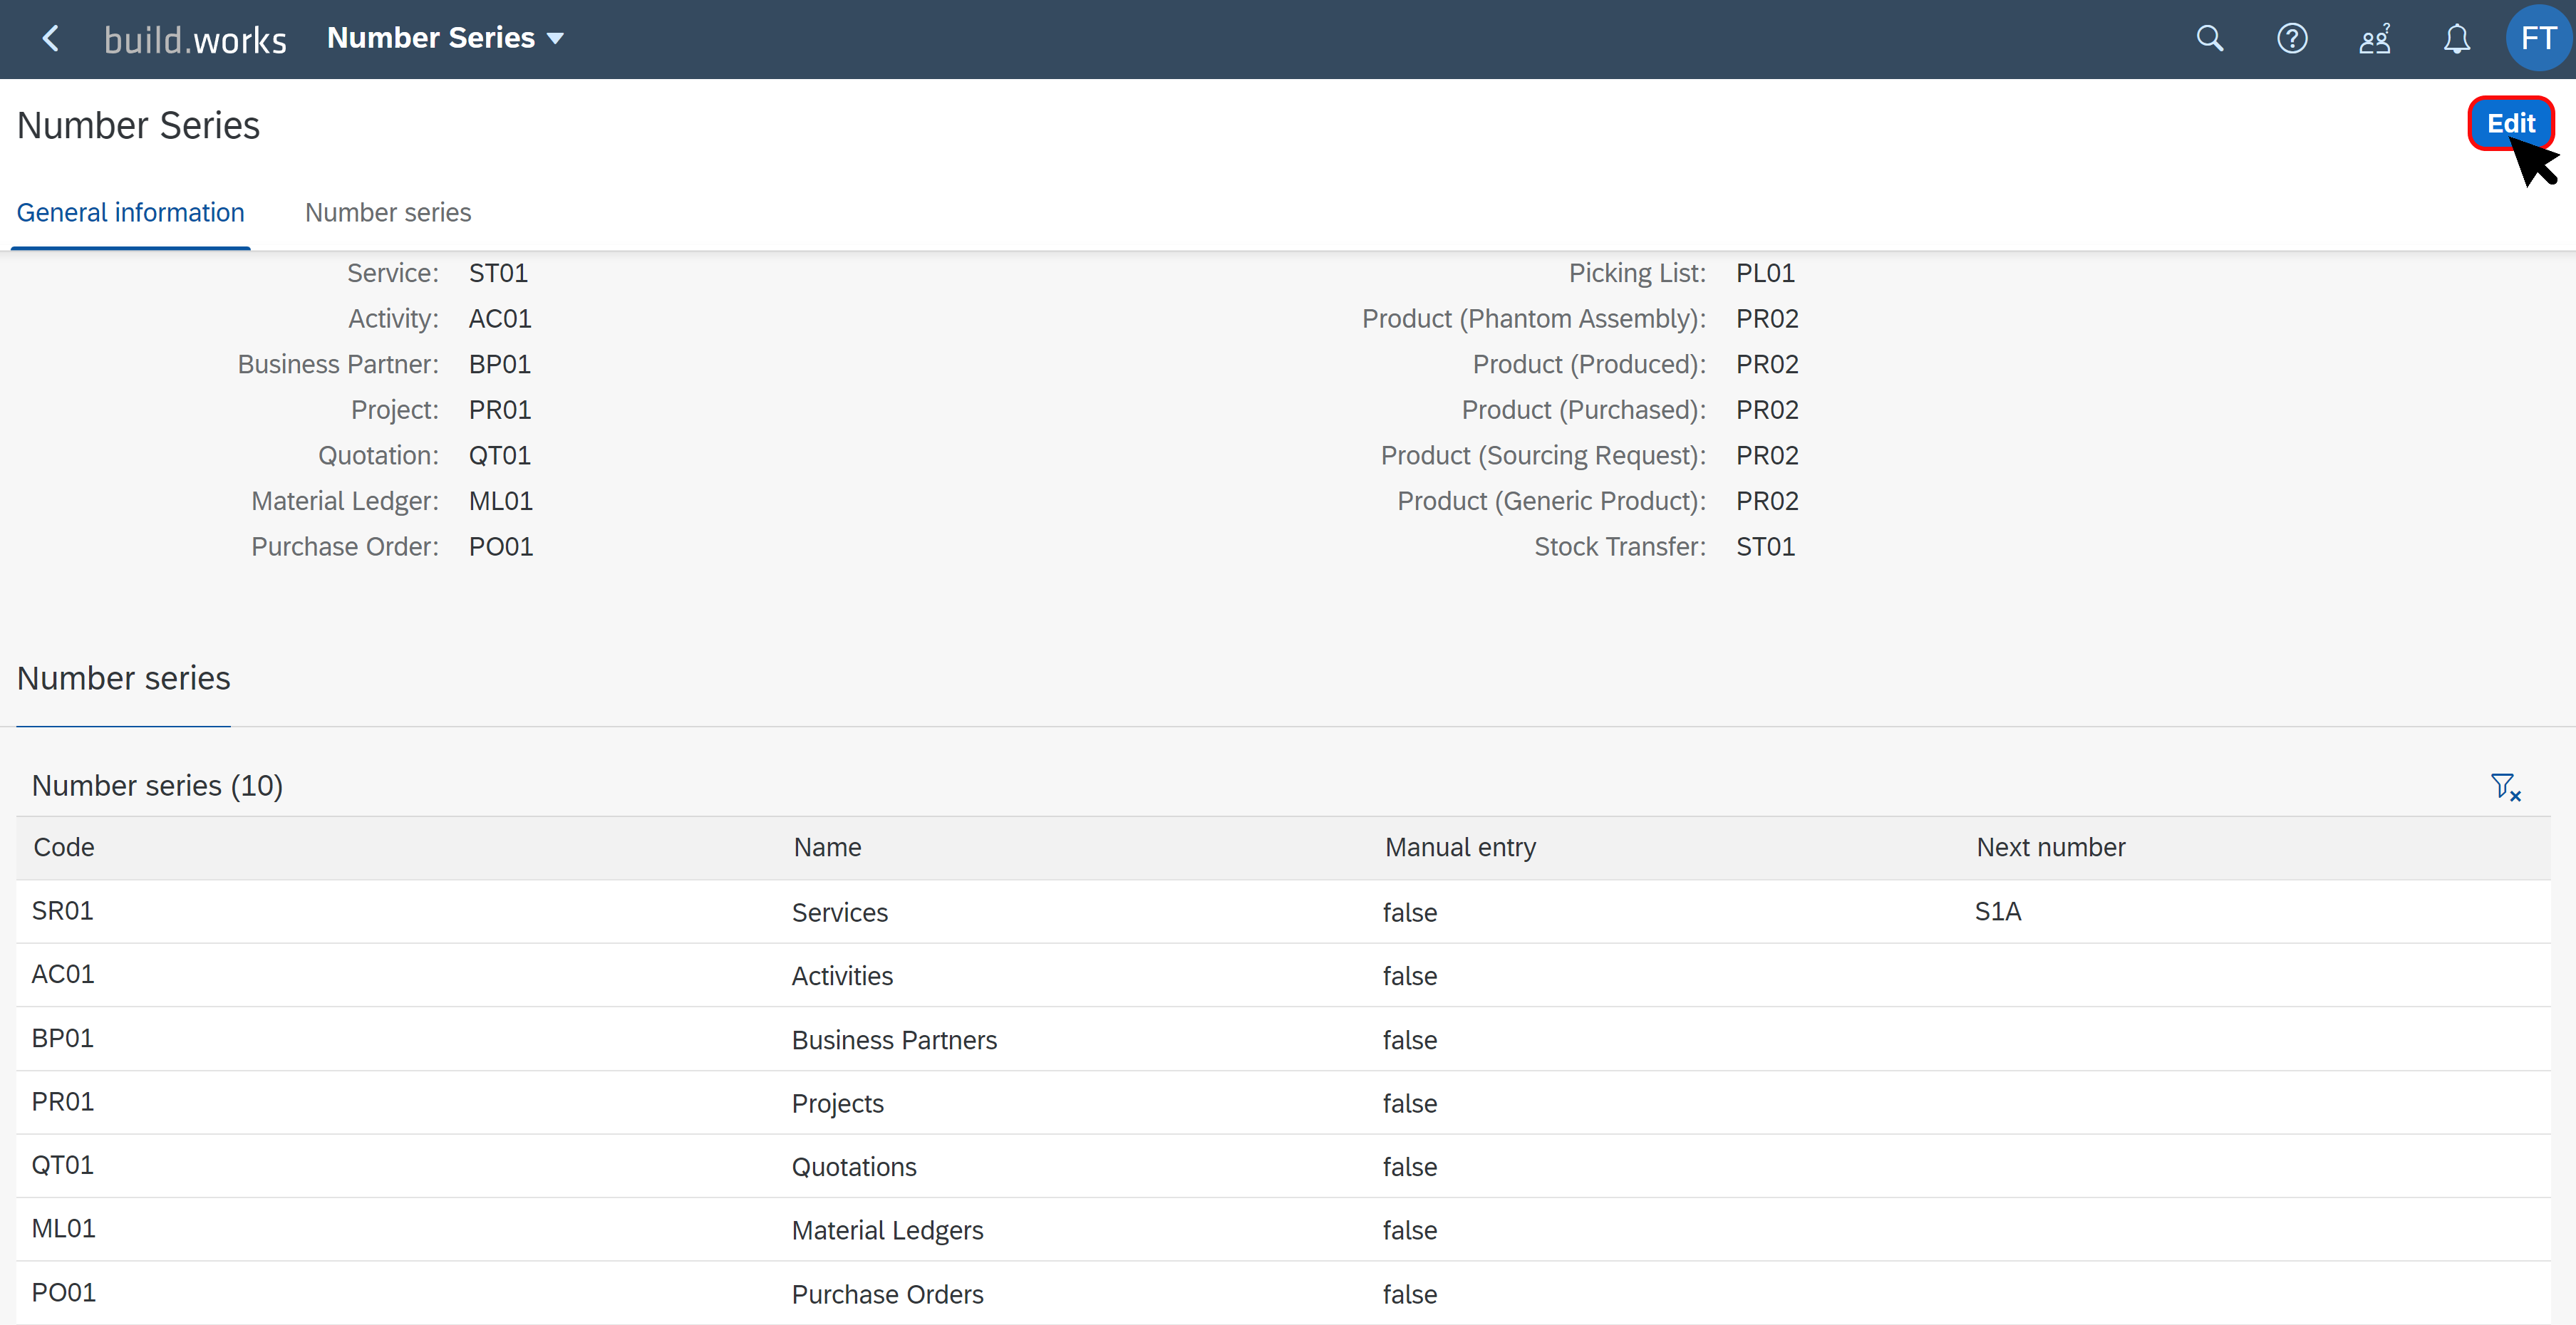The height and width of the screenshot is (1325, 2576).
Task: Click the Services name cell
Action: pos(839,912)
